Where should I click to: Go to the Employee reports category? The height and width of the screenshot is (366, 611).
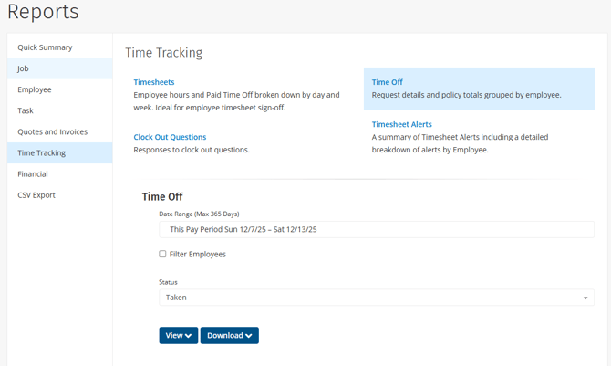point(35,89)
